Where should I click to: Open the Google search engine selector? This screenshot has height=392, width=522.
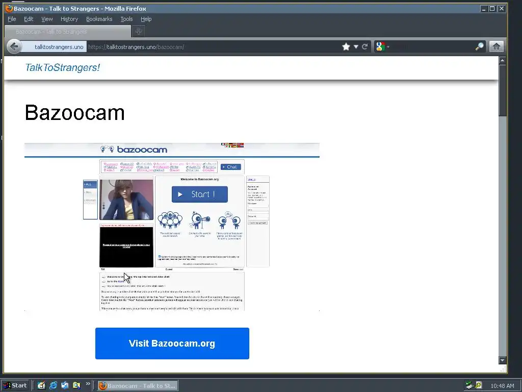coord(382,46)
